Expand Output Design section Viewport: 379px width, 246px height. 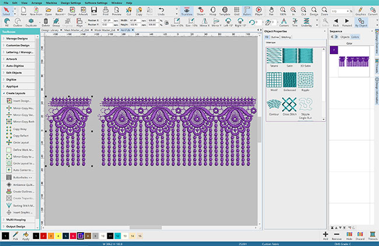coord(19,226)
